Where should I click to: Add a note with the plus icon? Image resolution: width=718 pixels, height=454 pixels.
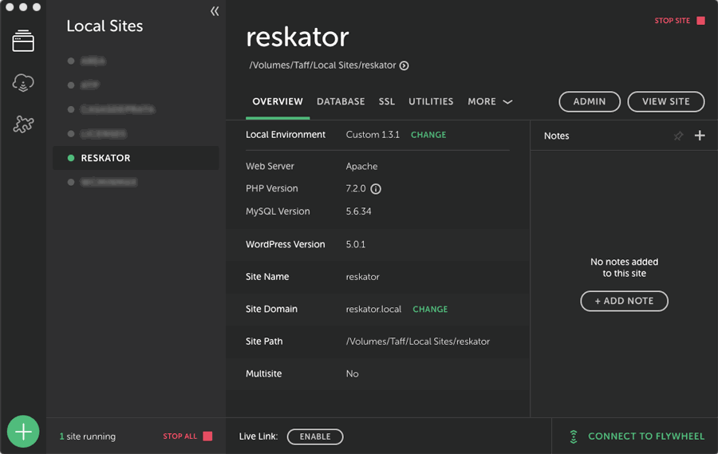click(700, 136)
